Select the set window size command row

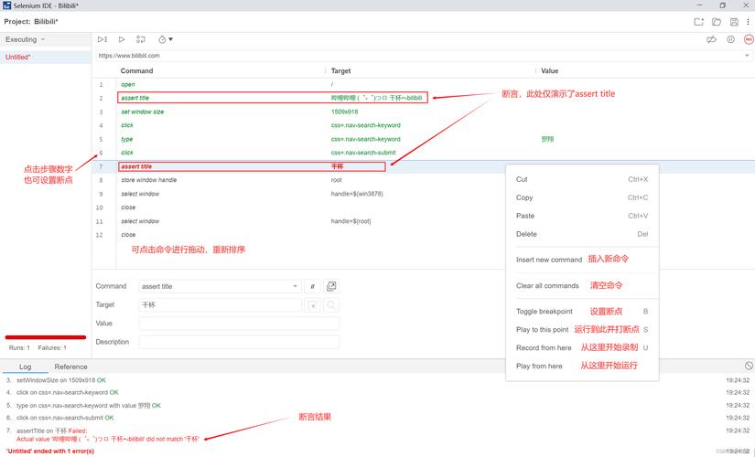pyautogui.click(x=424, y=112)
